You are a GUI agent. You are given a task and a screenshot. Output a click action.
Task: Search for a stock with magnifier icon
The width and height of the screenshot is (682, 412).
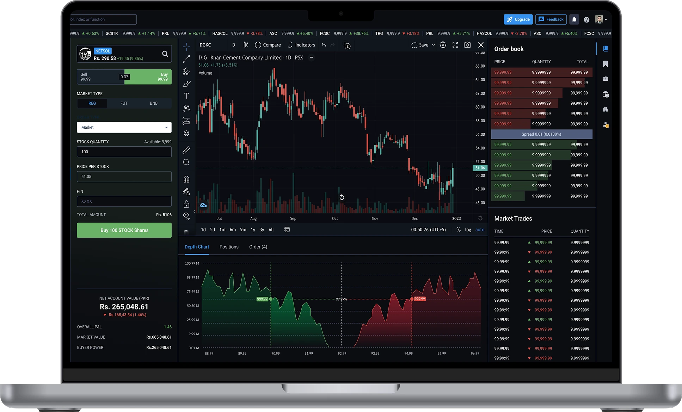pos(165,54)
